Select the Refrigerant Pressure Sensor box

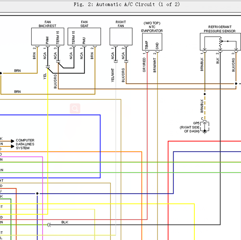(x=221, y=42)
